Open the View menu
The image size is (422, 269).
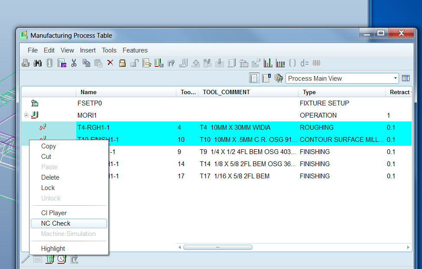click(x=67, y=50)
